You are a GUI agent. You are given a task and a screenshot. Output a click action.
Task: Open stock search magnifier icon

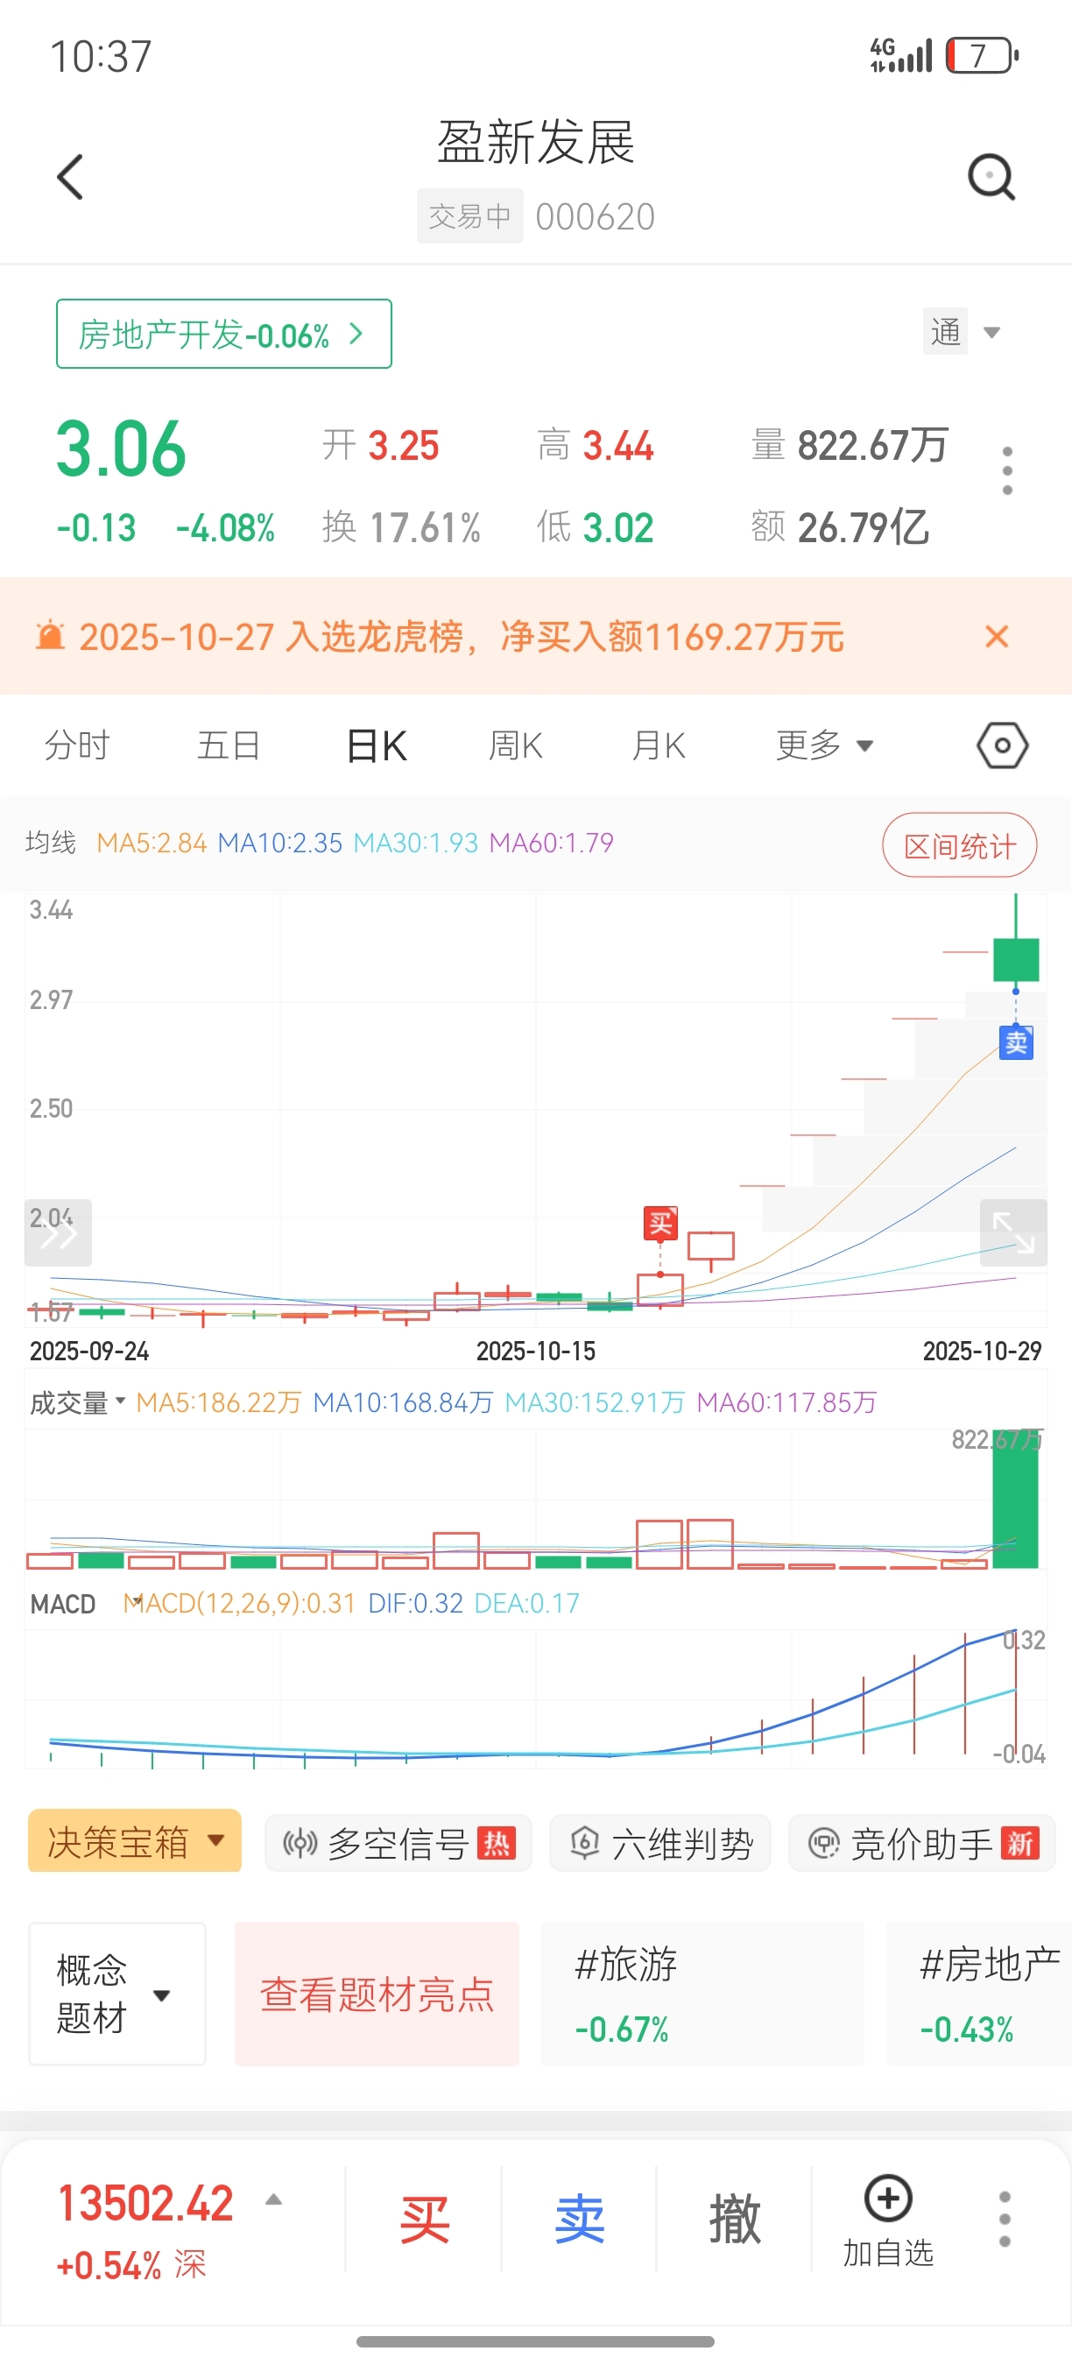pos(992,176)
